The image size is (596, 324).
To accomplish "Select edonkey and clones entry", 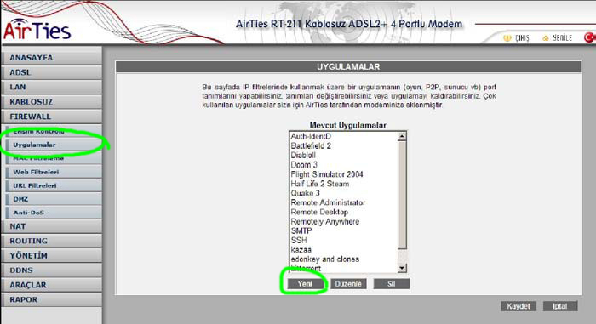I will pos(343,259).
